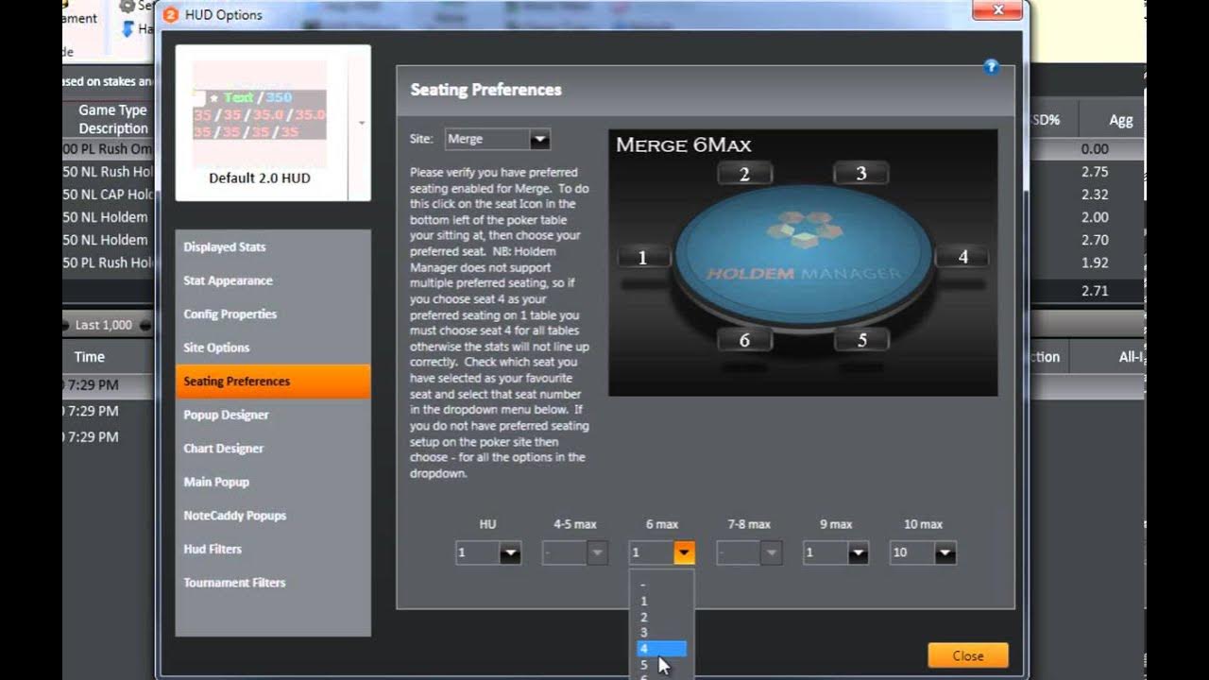Open the Config Properties section
Screen dimensions: 1209x680
click(273, 314)
